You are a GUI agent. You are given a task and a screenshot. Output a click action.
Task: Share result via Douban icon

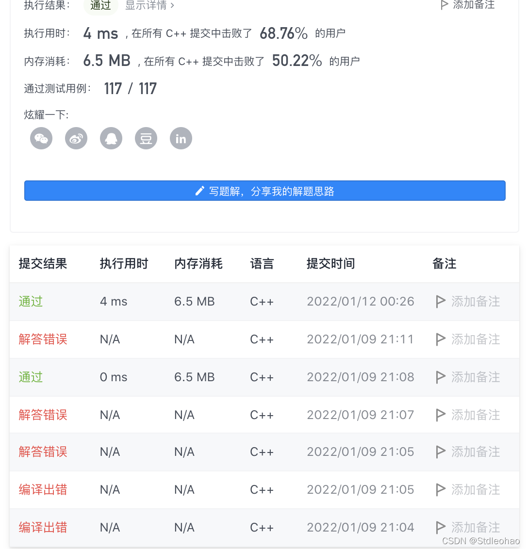146,138
